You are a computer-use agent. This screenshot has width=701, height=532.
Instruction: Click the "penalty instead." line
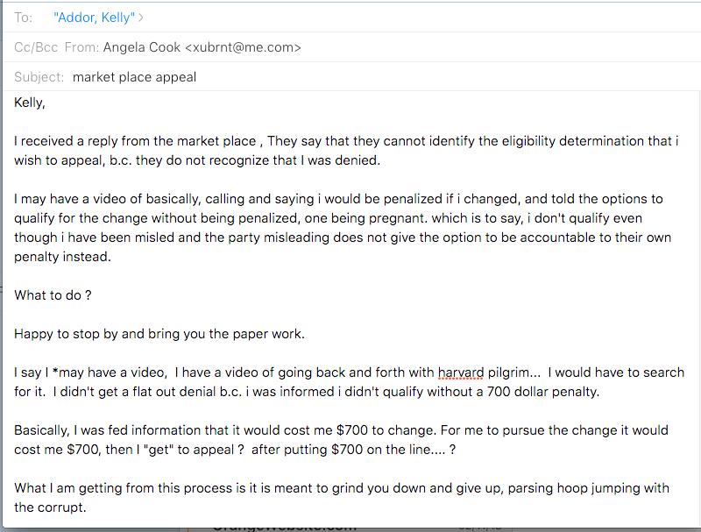pyautogui.click(x=62, y=257)
